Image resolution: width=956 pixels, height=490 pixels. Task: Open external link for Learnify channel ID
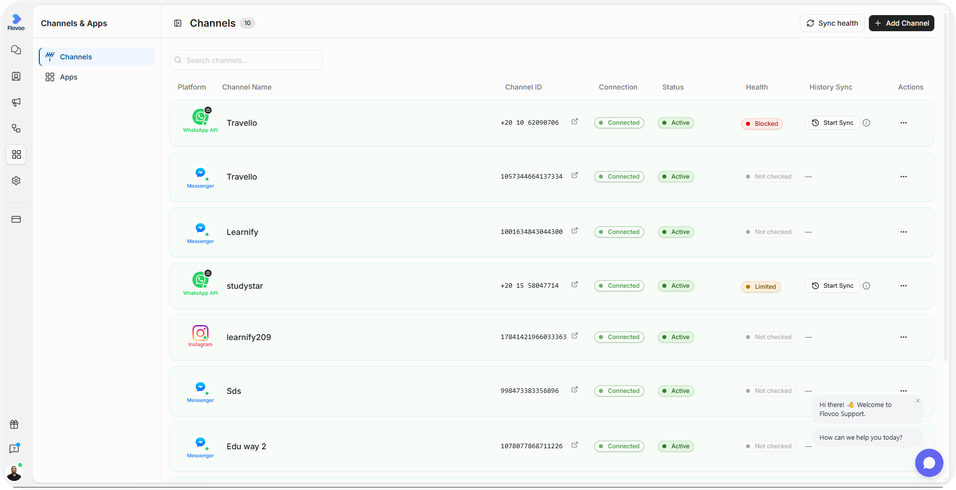pyautogui.click(x=575, y=231)
